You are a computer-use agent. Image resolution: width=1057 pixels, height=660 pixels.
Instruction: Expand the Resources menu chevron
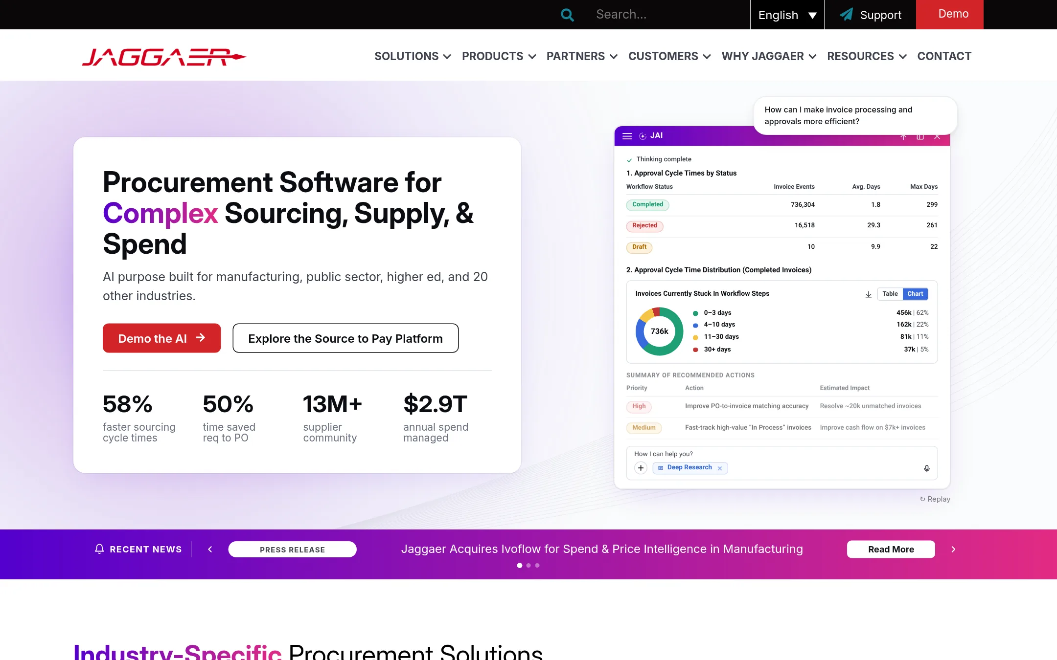click(x=903, y=57)
